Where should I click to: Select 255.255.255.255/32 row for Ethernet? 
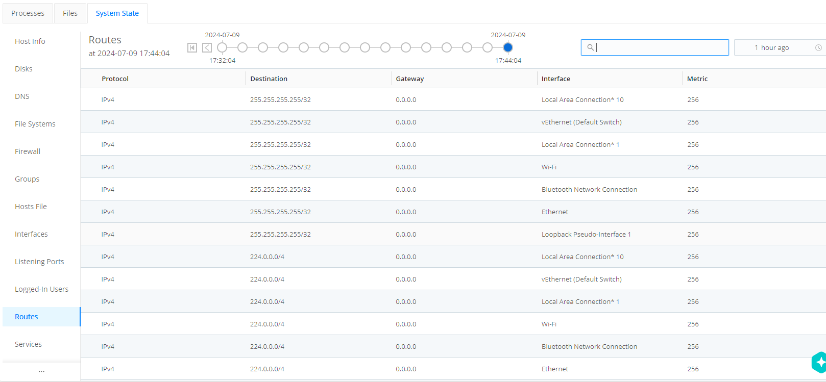point(453,212)
